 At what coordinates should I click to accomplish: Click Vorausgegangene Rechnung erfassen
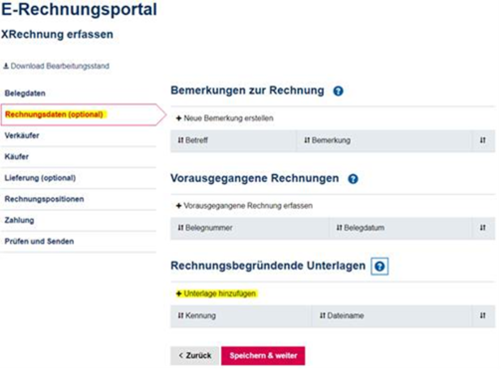coord(244,206)
